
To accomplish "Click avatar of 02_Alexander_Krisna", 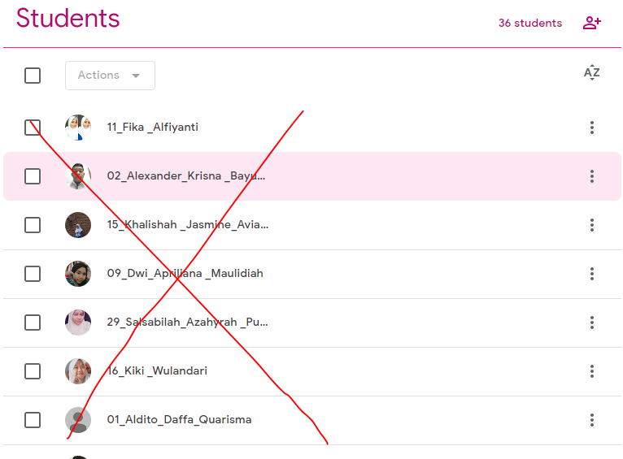I will pyautogui.click(x=78, y=176).
